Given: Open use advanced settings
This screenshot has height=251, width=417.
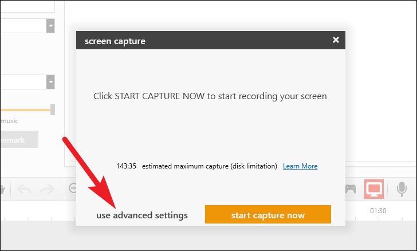Looking at the screenshot, I should [142, 215].
